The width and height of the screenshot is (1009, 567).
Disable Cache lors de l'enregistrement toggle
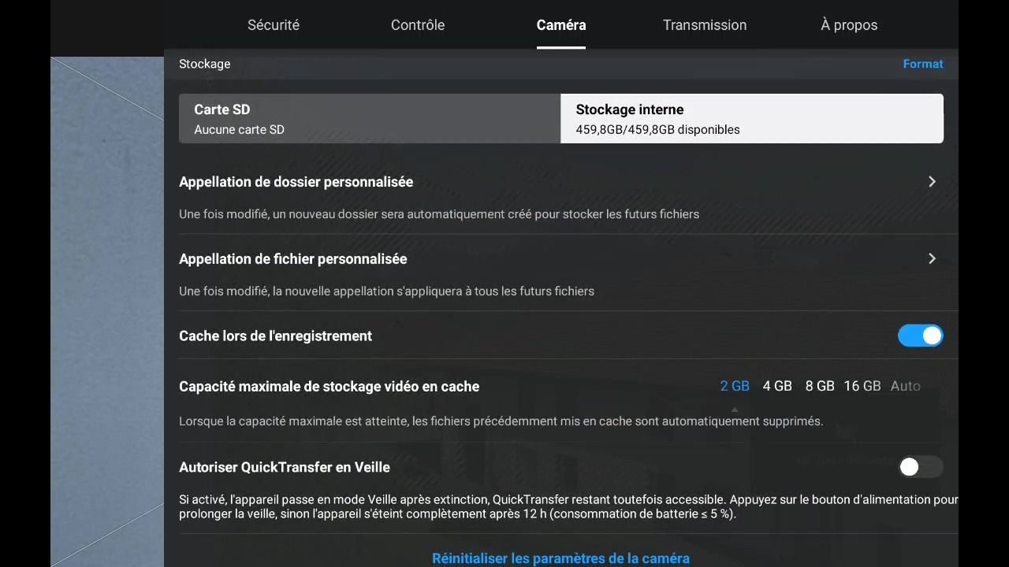(x=920, y=335)
